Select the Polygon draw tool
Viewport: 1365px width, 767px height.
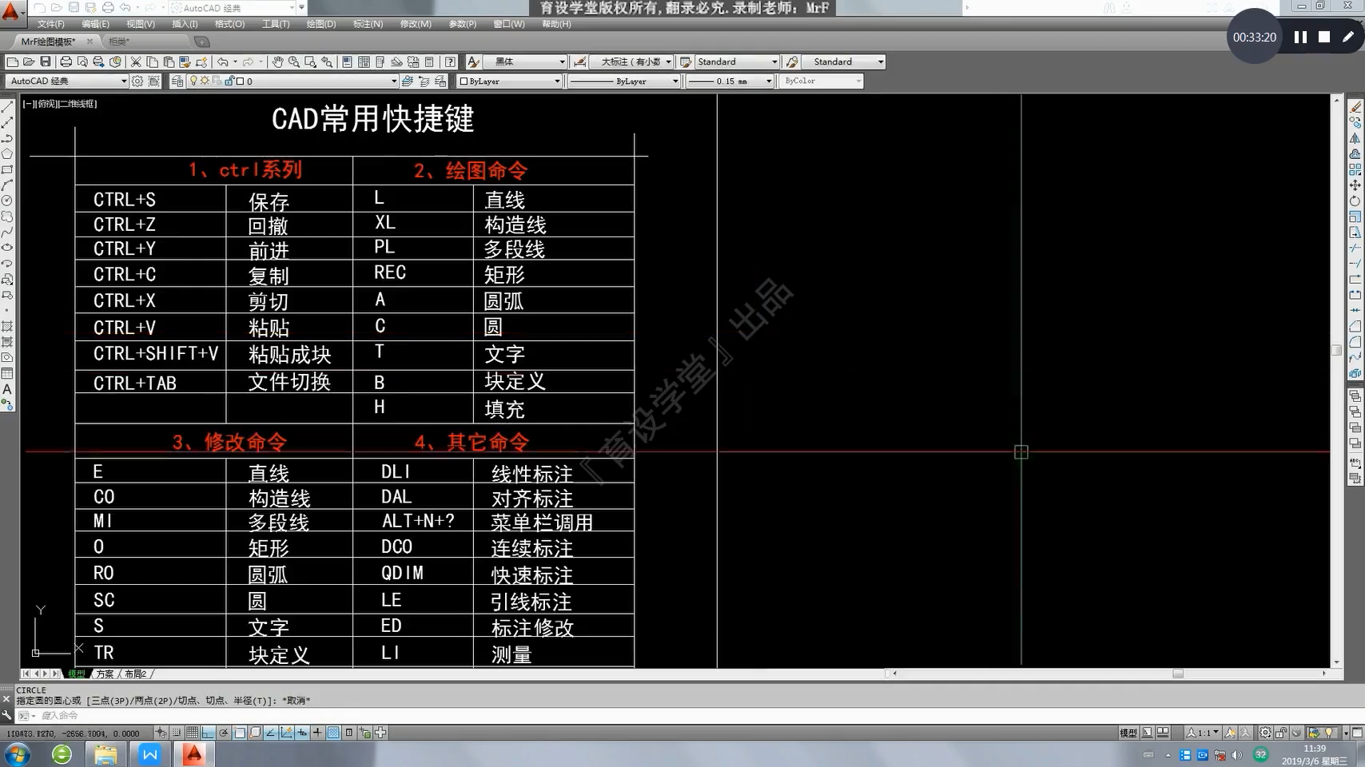(x=7, y=153)
